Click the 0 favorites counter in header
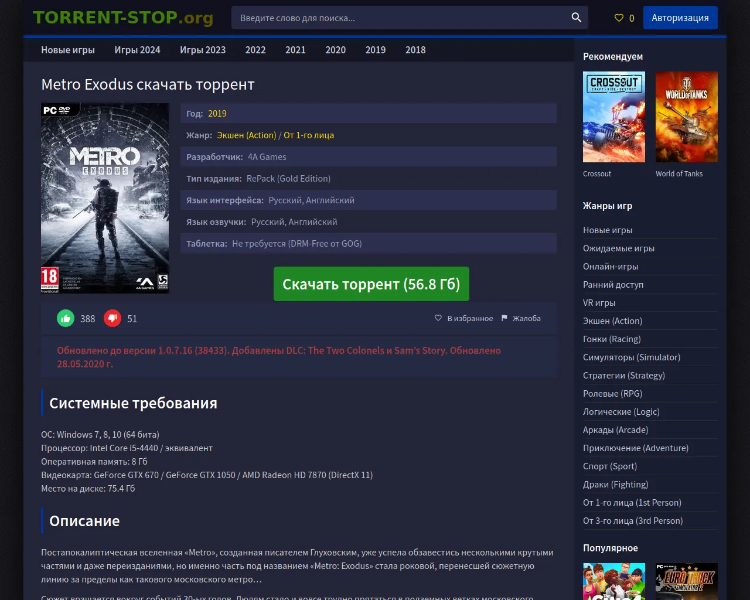The height and width of the screenshot is (600, 750). click(x=632, y=18)
